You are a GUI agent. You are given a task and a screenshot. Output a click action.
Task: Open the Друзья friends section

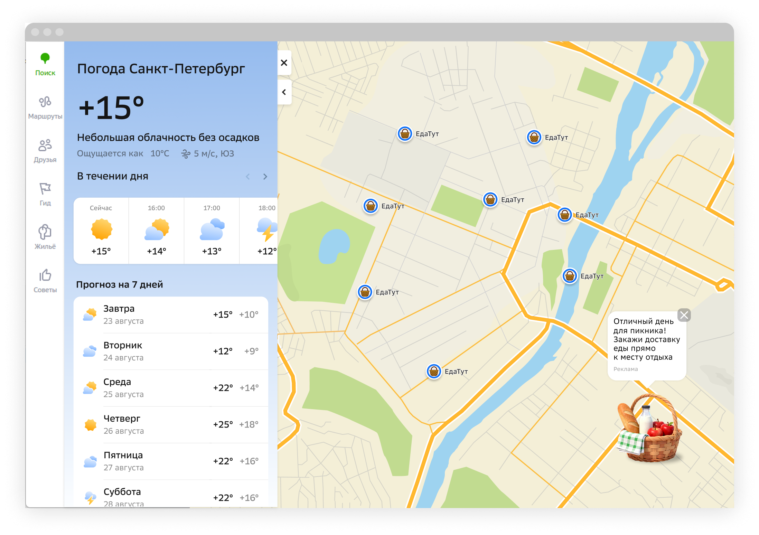pos(45,151)
